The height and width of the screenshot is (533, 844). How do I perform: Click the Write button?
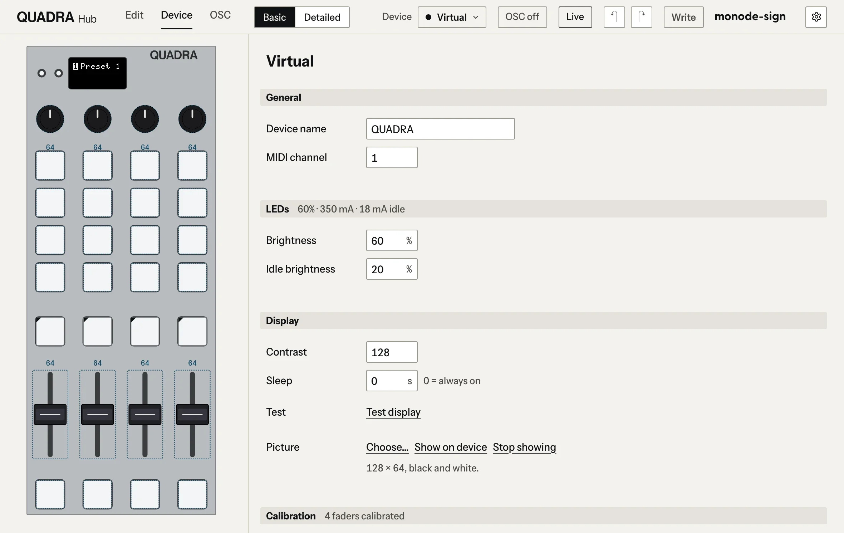click(683, 17)
